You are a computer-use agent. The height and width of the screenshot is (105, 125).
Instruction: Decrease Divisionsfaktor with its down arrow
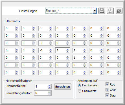point(49,88)
